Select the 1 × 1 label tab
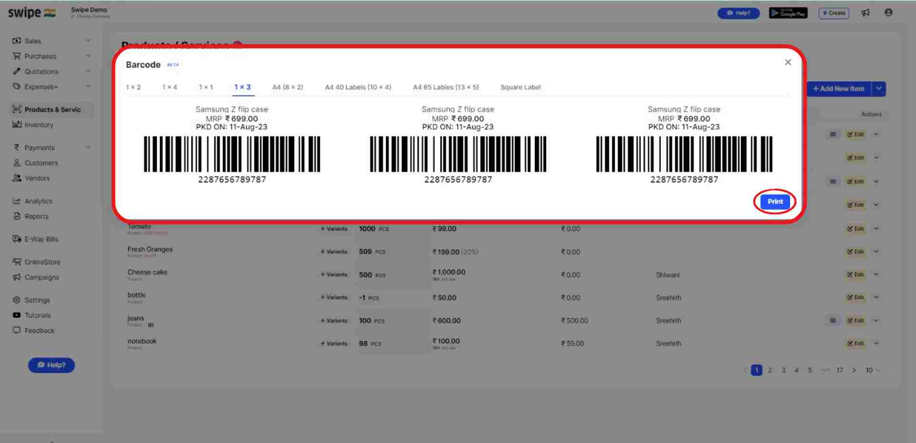The width and height of the screenshot is (916, 443). click(x=206, y=87)
